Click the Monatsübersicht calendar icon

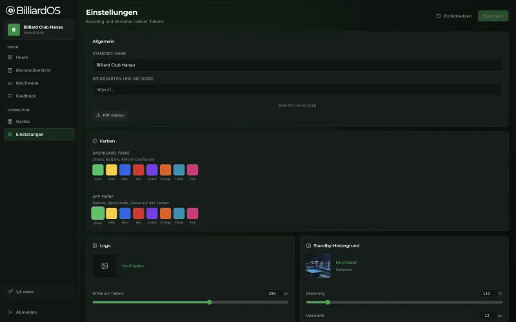tap(10, 70)
